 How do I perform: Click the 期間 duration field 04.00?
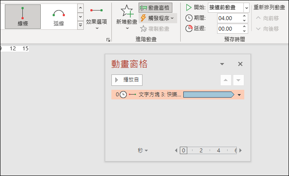pyautogui.click(x=229, y=18)
